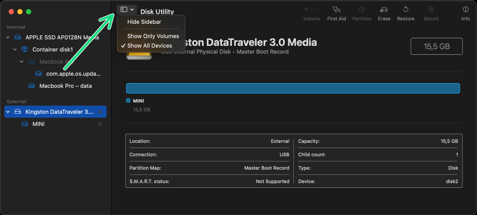This screenshot has width=477, height=215.
Task: Eject Kingston DataTraveler using eject icon
Action: pyautogui.click(x=100, y=112)
